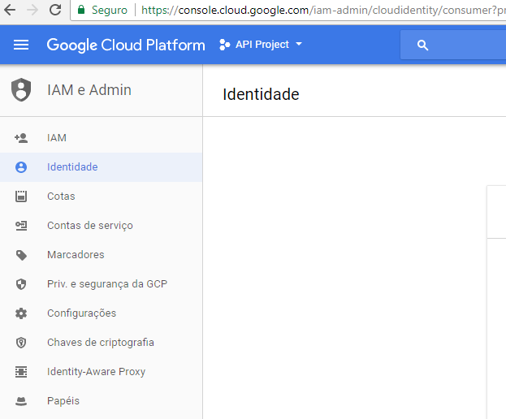
Task: Click the IAM add-person icon
Action: [x=21, y=138]
